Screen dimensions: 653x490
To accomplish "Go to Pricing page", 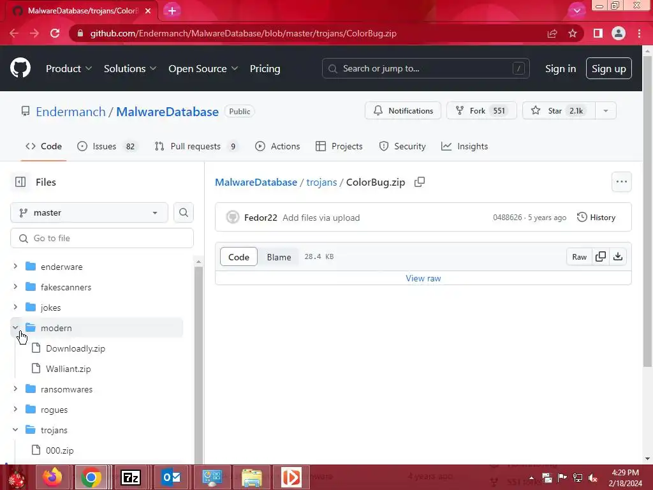I will point(265,69).
